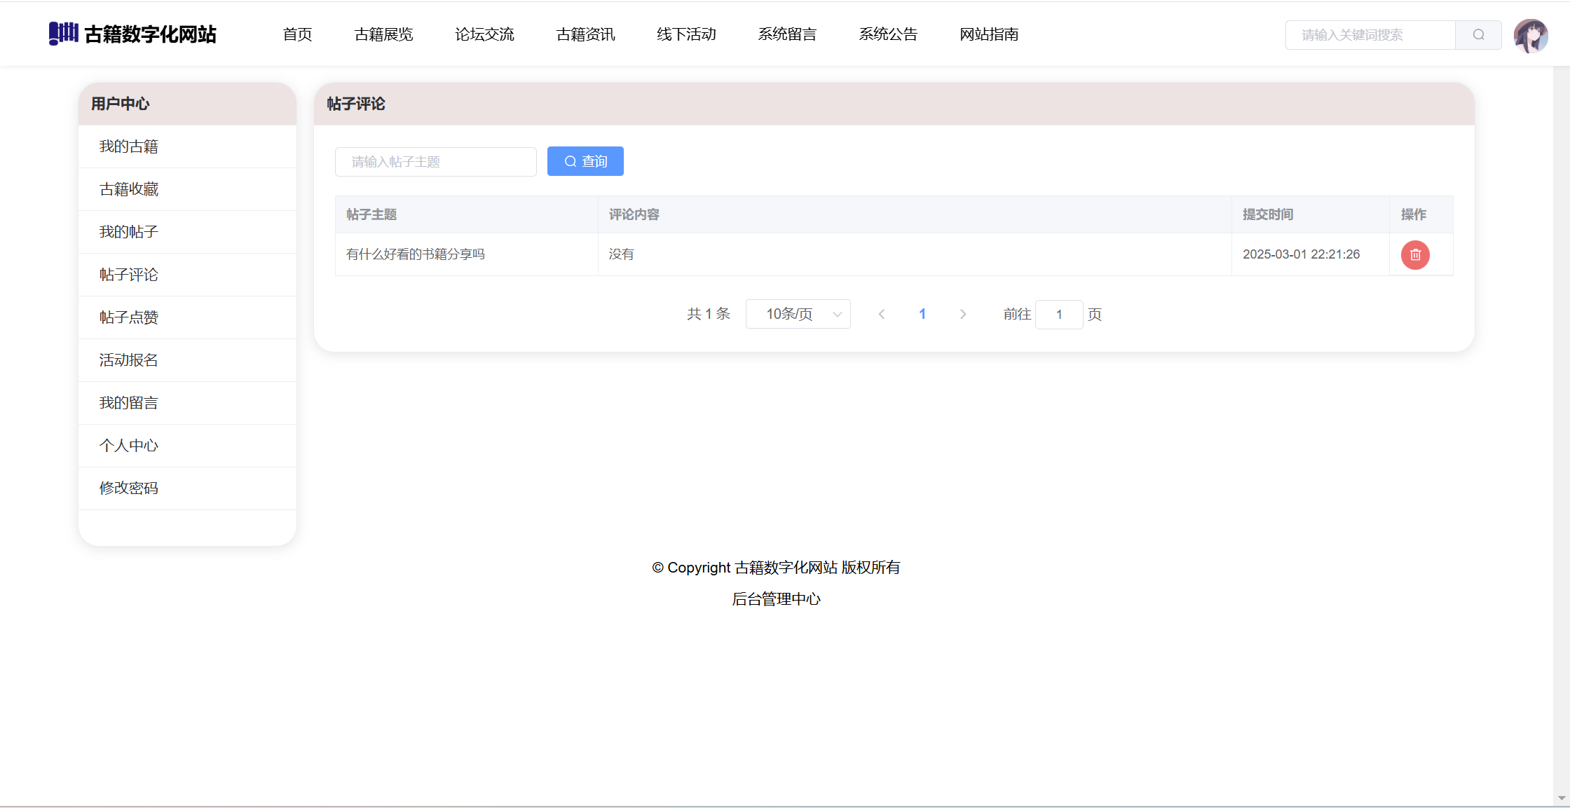Viewport: 1570px width, 808px height.
Task: Click the site logo icon
Action: tap(63, 33)
